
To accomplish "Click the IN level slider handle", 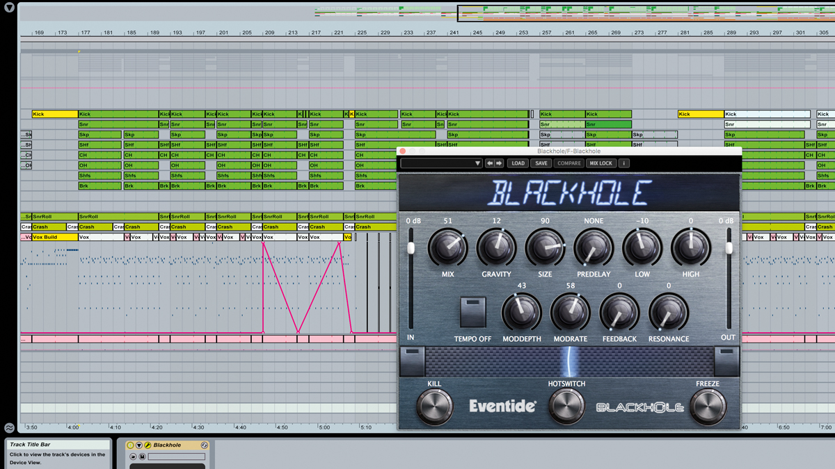I will (411, 248).
